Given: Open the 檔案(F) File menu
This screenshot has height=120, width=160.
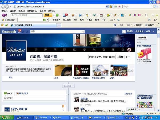Looking at the screenshot, I should click(4, 11).
